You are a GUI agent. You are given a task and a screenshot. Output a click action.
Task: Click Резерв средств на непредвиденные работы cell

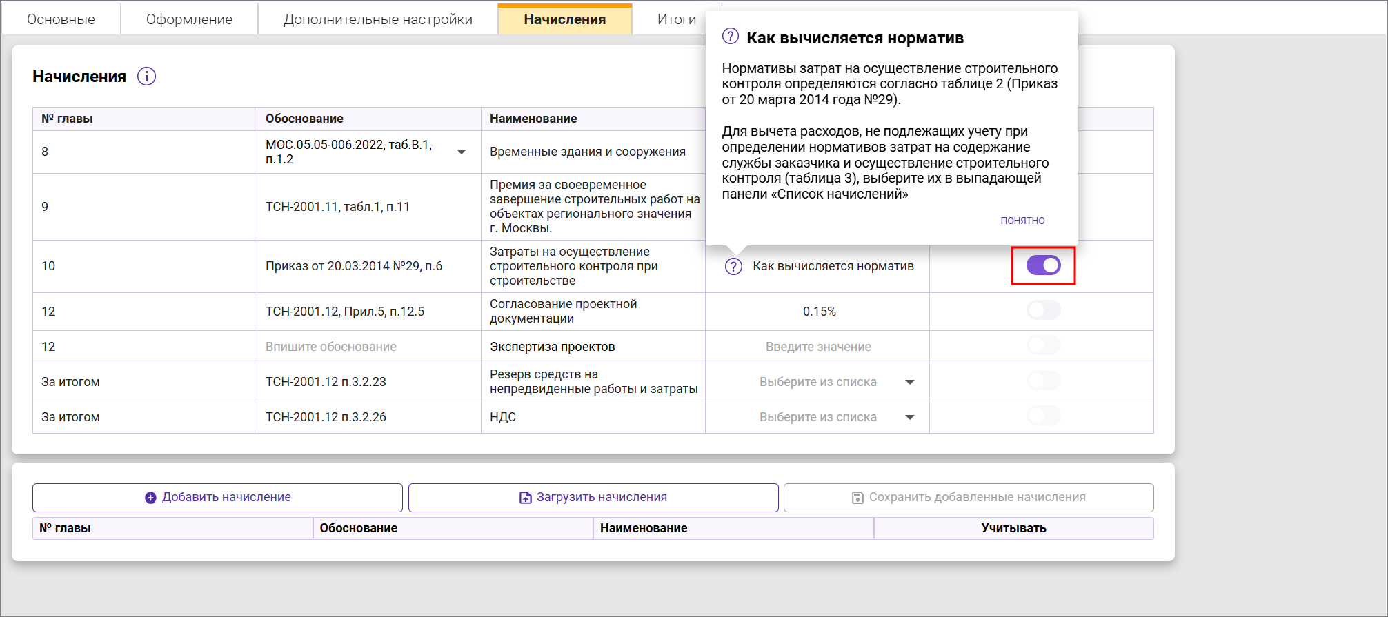(x=593, y=382)
